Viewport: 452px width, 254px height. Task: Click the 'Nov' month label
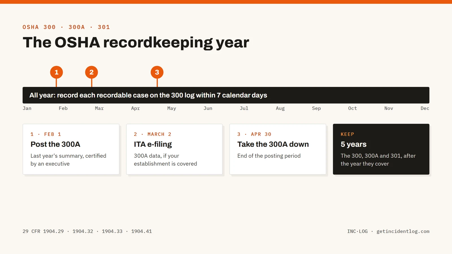389,108
